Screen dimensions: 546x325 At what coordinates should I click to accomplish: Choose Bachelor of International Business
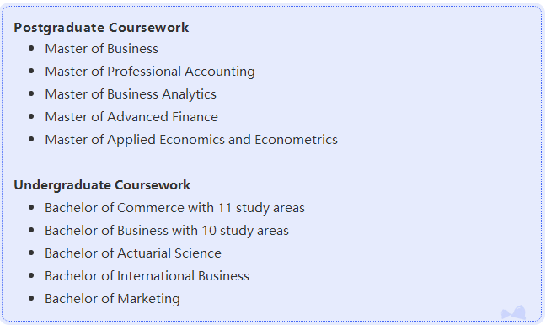click(x=147, y=276)
